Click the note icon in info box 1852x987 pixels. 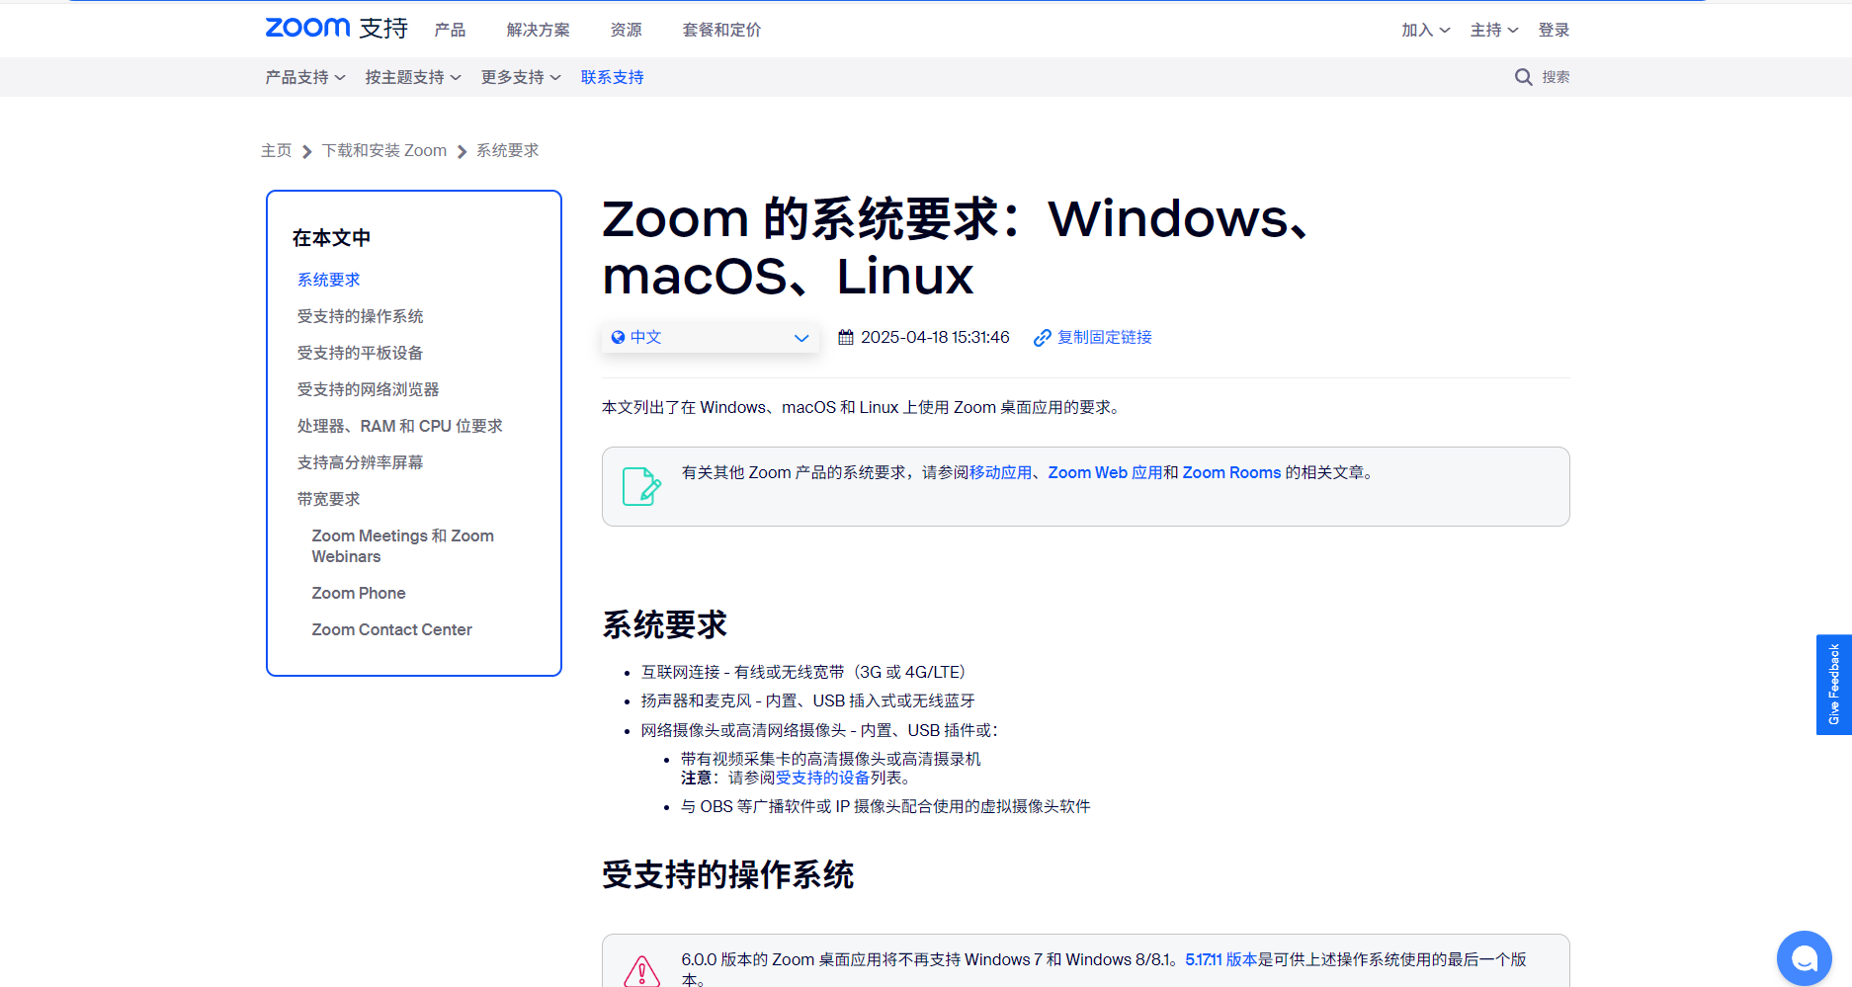click(x=641, y=486)
